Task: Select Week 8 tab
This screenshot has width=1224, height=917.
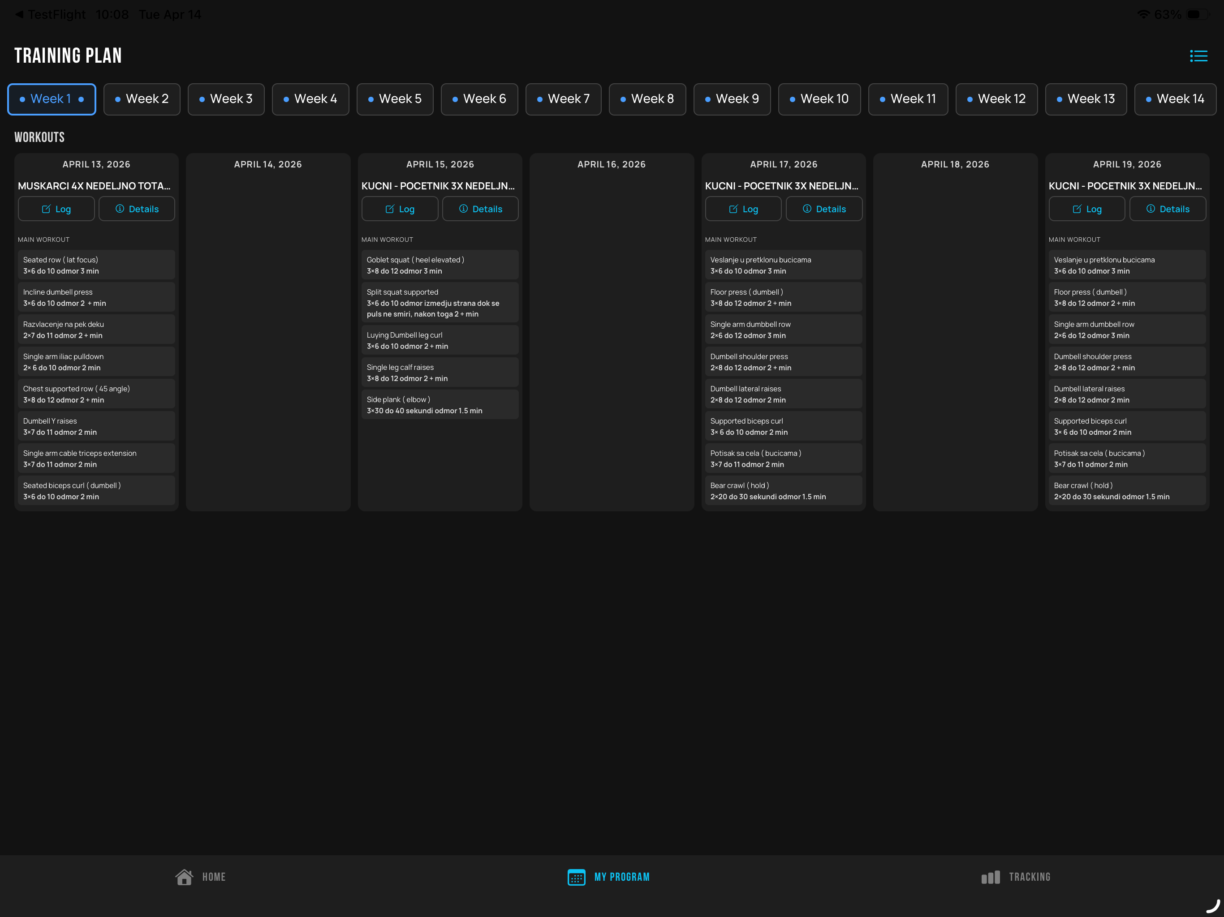Action: (647, 99)
